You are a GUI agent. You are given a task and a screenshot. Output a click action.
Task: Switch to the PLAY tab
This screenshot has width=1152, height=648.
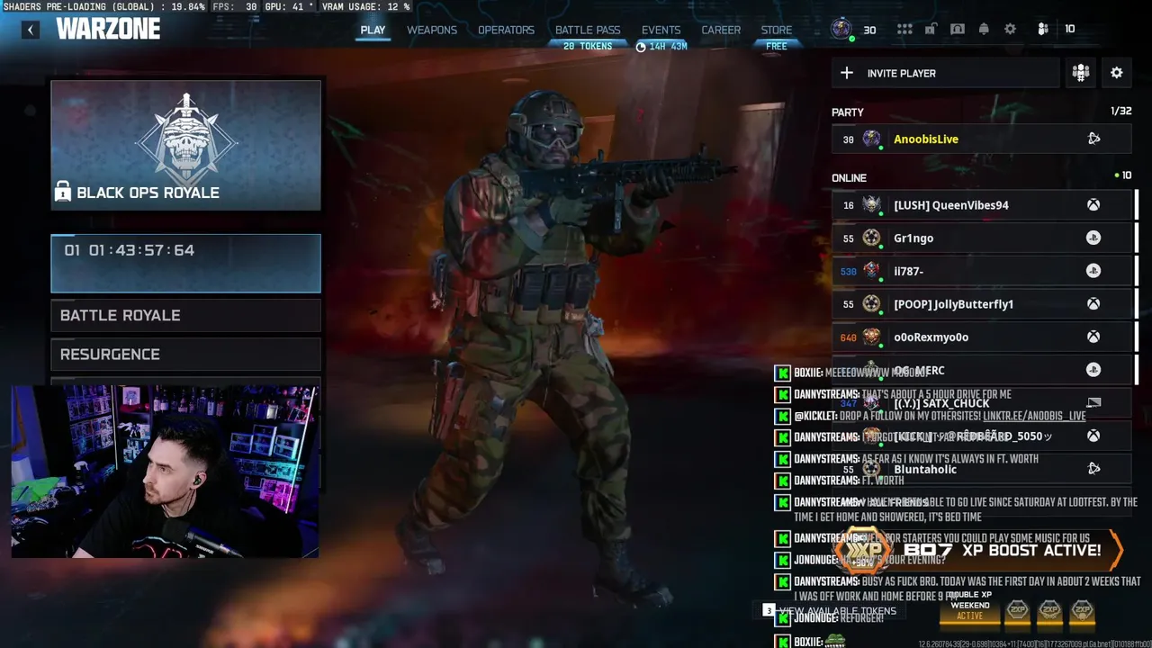click(x=373, y=30)
